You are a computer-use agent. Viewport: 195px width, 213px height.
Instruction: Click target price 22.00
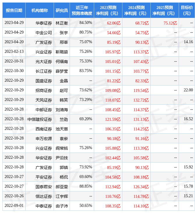tap(188, 90)
